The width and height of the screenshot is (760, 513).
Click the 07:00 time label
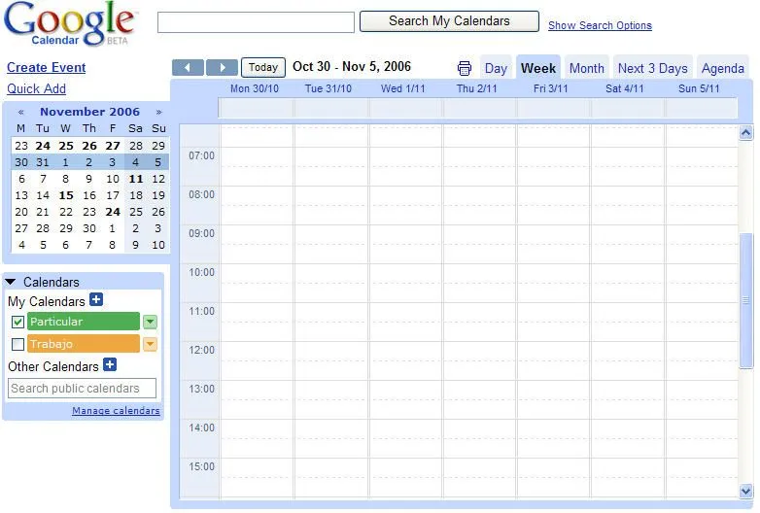201,155
